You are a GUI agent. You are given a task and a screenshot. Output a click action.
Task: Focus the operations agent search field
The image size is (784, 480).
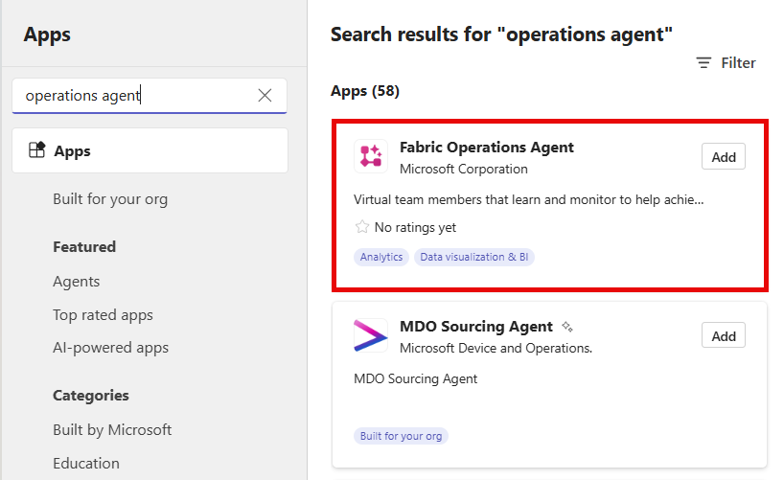coord(134,96)
